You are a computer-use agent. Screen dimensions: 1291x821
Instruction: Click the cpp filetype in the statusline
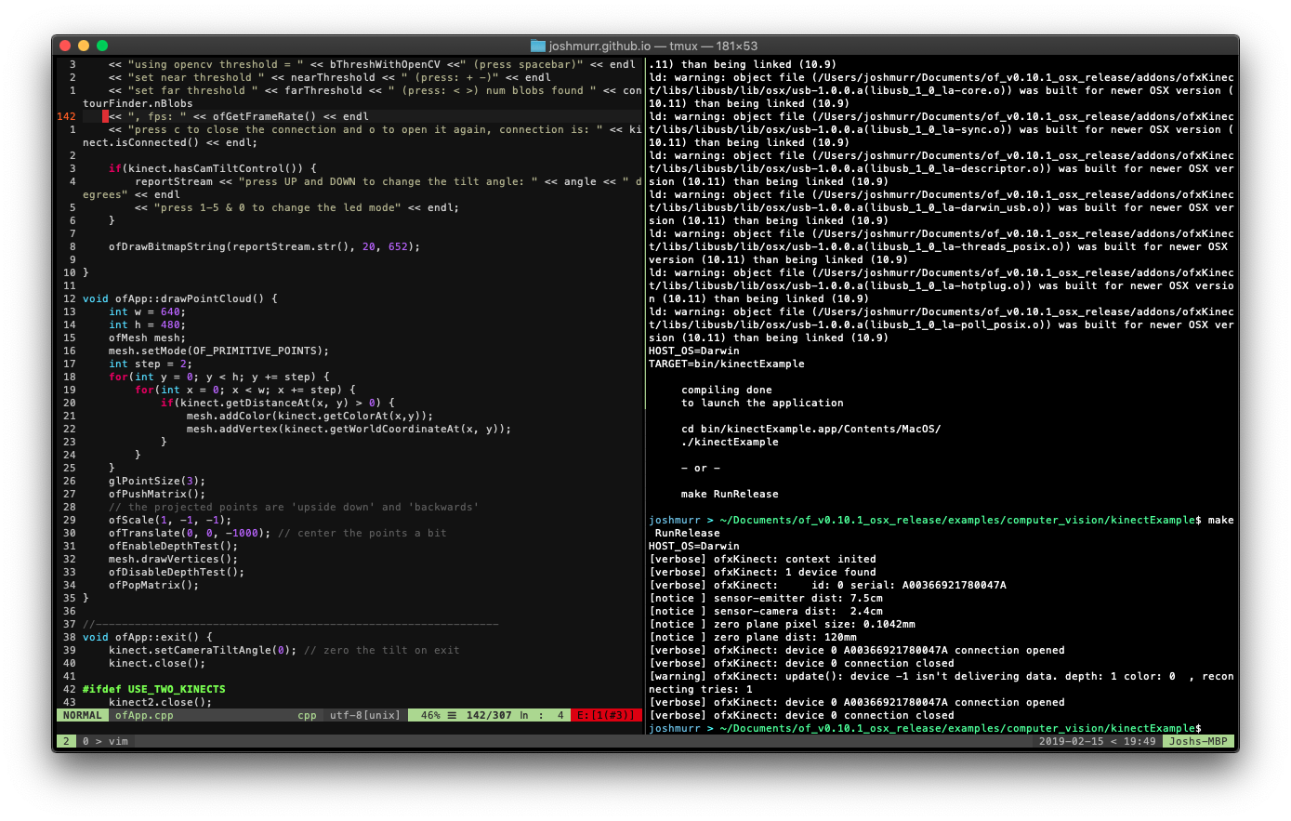click(307, 715)
